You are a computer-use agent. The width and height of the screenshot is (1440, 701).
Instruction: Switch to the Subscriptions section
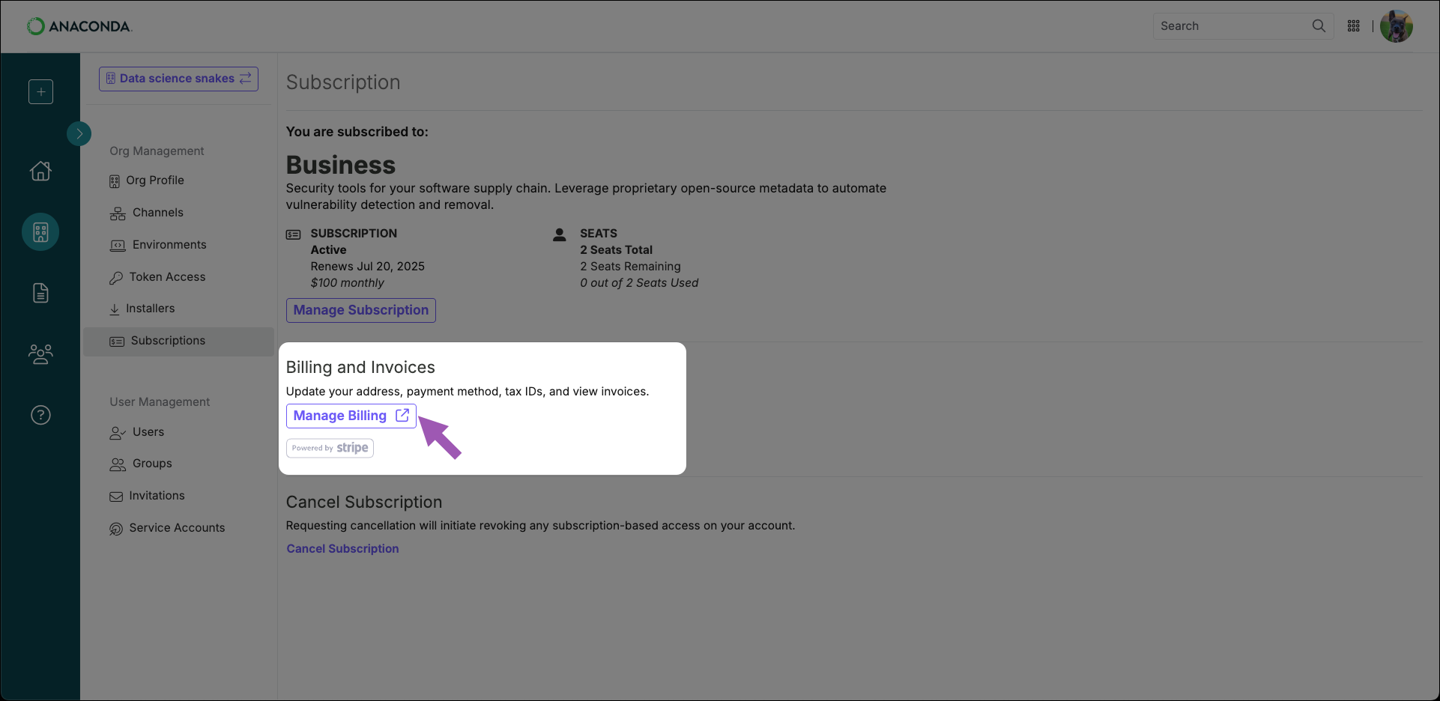coord(168,340)
